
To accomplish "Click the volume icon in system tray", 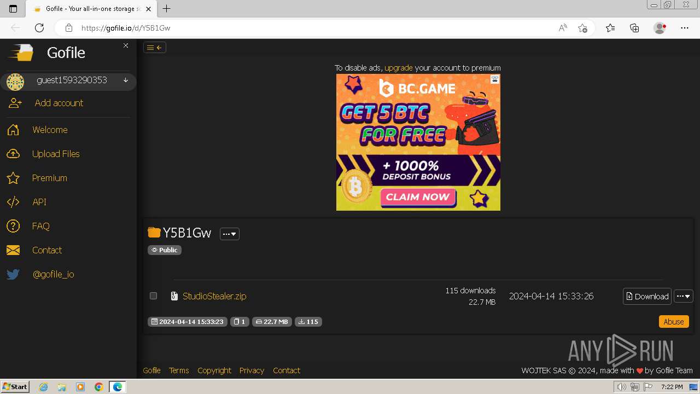I will [621, 387].
